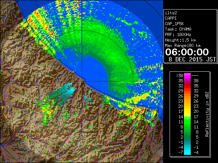Click the 'Task: OYAMA' line

click(178, 29)
